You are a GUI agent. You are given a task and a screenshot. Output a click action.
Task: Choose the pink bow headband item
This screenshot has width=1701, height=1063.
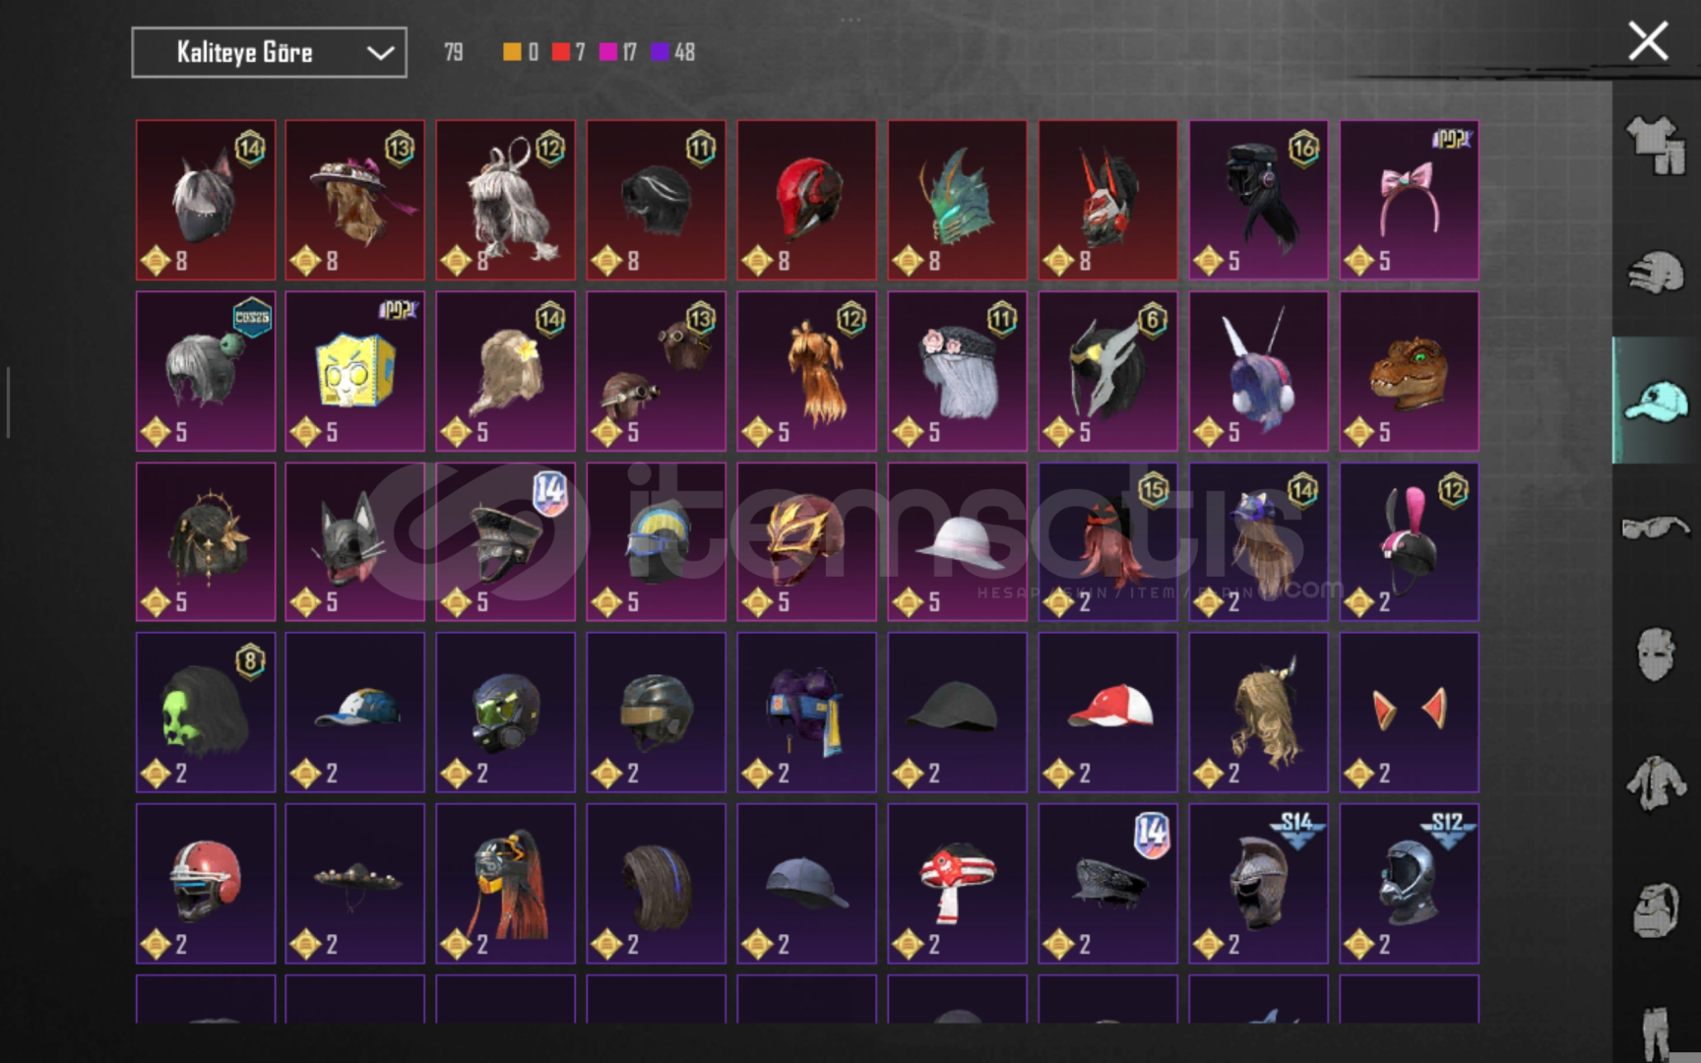click(1409, 200)
